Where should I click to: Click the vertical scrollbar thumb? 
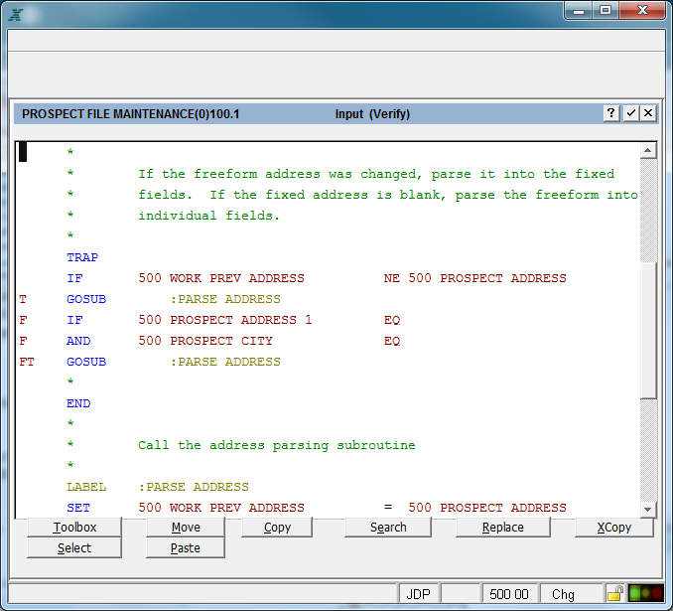(x=648, y=330)
